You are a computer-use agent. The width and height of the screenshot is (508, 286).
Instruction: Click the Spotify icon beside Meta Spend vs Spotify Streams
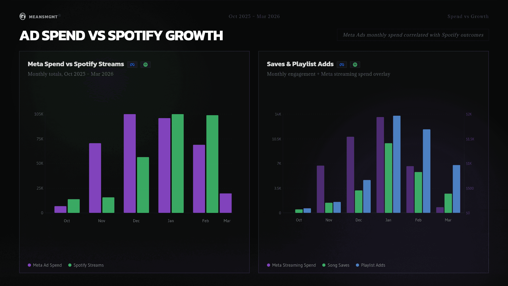(146, 65)
